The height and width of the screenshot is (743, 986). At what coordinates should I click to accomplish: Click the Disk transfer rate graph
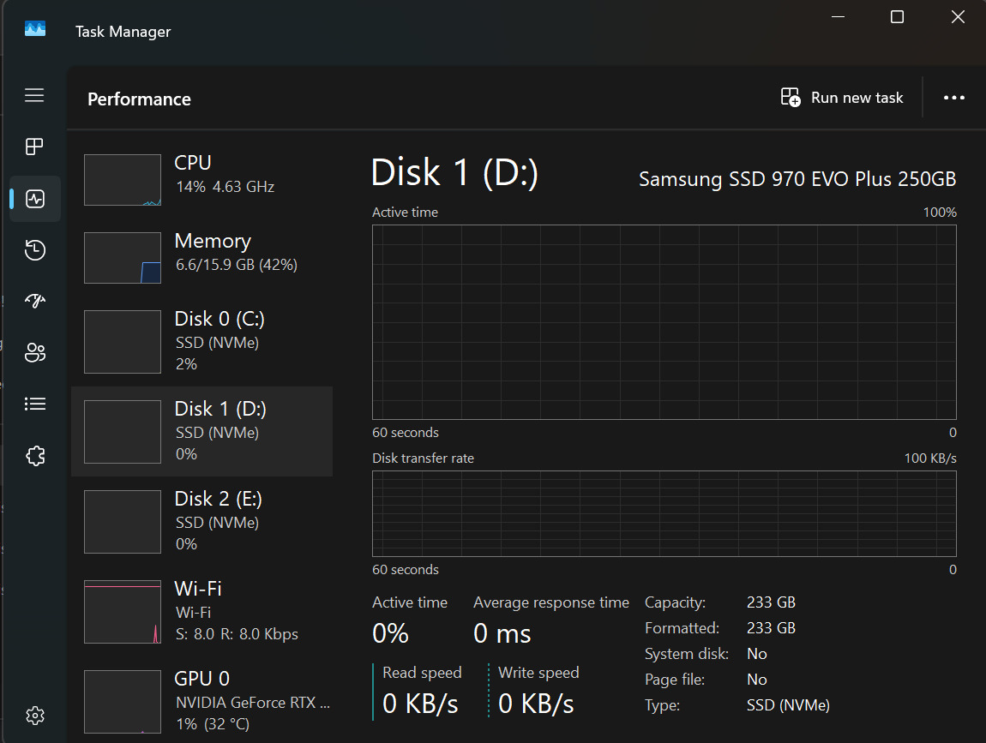pyautogui.click(x=664, y=513)
